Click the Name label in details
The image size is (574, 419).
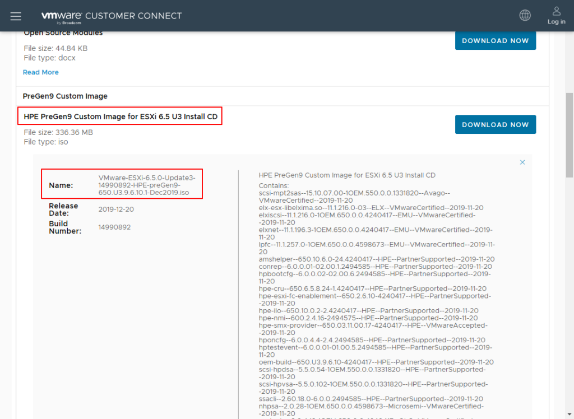point(61,185)
